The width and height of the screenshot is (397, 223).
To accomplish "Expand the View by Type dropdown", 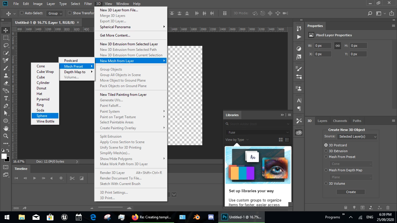I will [237, 140].
